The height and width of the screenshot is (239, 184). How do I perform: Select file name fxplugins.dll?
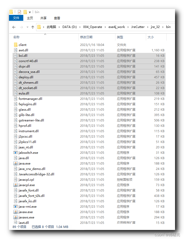(x=27, y=104)
